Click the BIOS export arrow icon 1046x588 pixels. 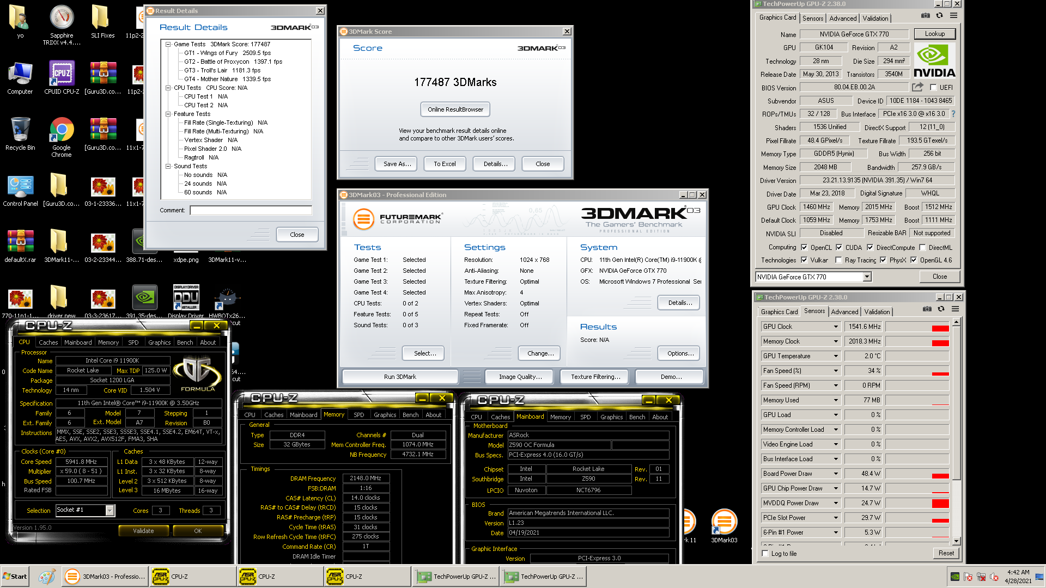click(x=918, y=87)
